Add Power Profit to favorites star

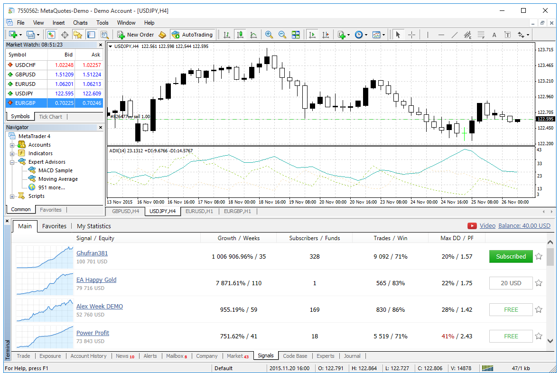539,336
